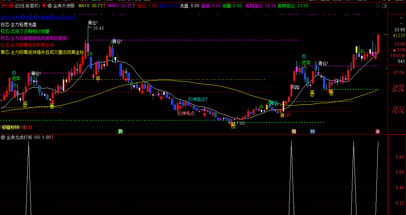This screenshot has height=215, width=406.
Task: Click the 金典龙虎打板 indicator name
Action: tap(19, 137)
